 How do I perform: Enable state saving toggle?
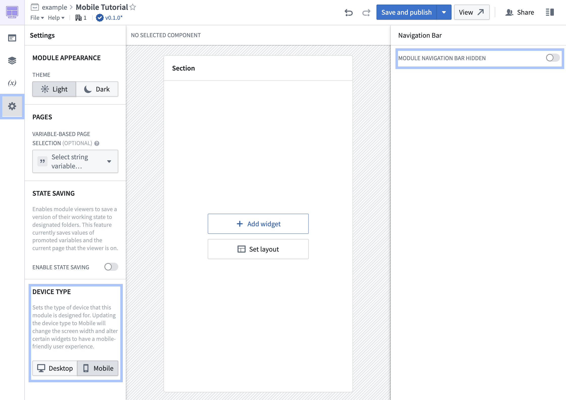pos(111,267)
